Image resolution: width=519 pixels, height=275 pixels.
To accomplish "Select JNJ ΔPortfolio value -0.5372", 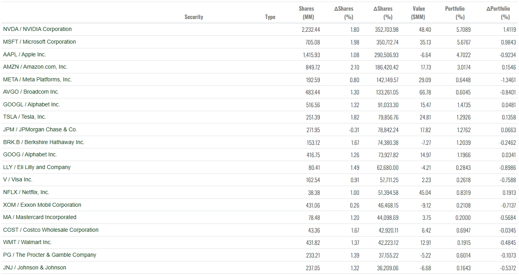I will [x=507, y=268].
